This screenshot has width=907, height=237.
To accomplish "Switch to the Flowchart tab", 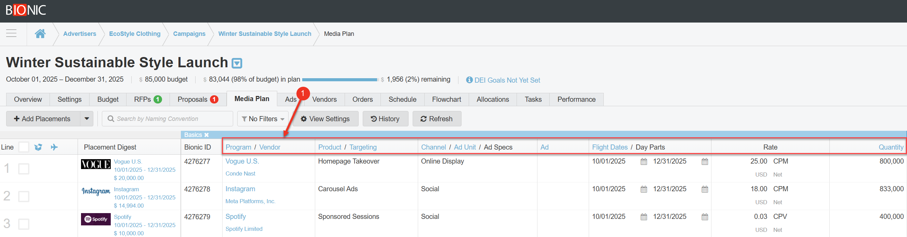I will [446, 99].
